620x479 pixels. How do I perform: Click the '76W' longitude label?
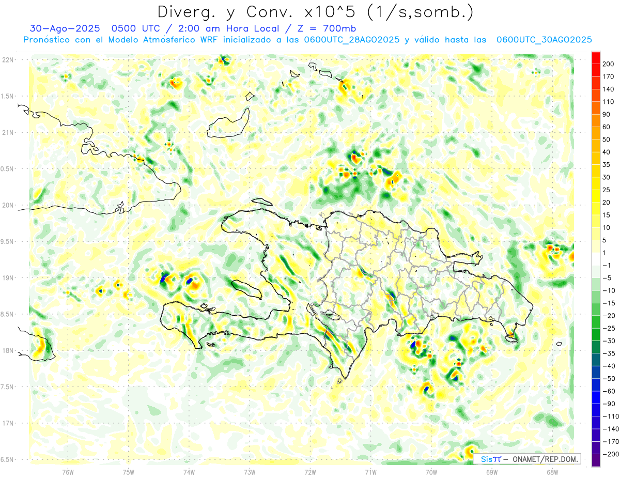click(x=68, y=472)
